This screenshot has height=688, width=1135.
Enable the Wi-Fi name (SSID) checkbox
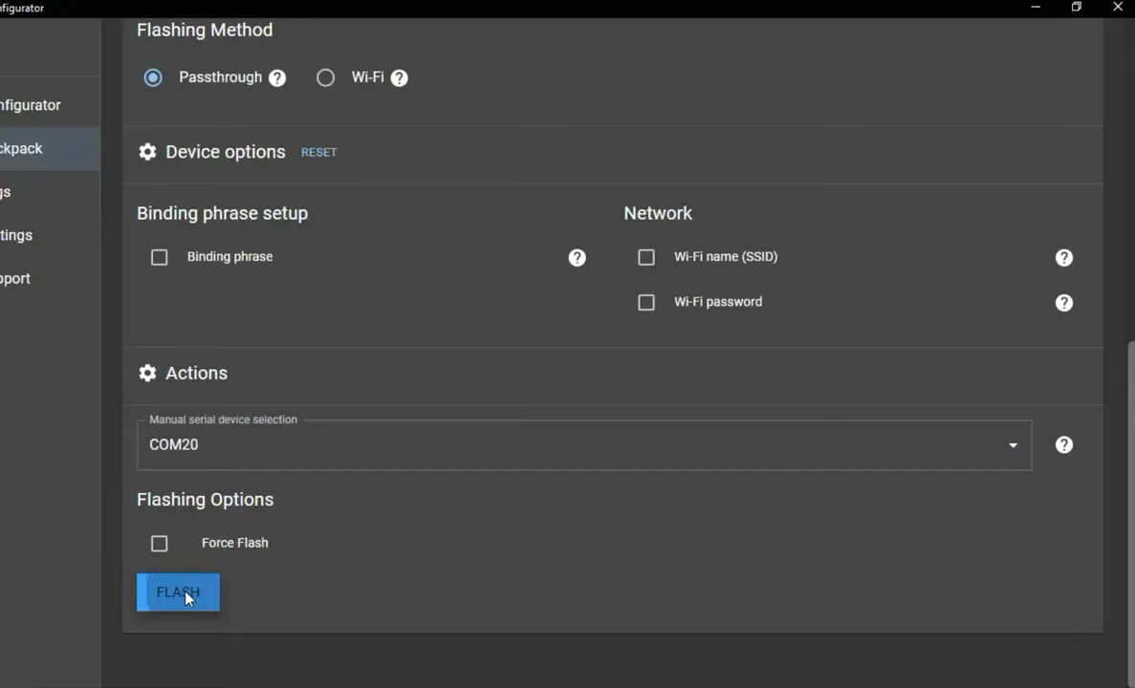click(645, 257)
